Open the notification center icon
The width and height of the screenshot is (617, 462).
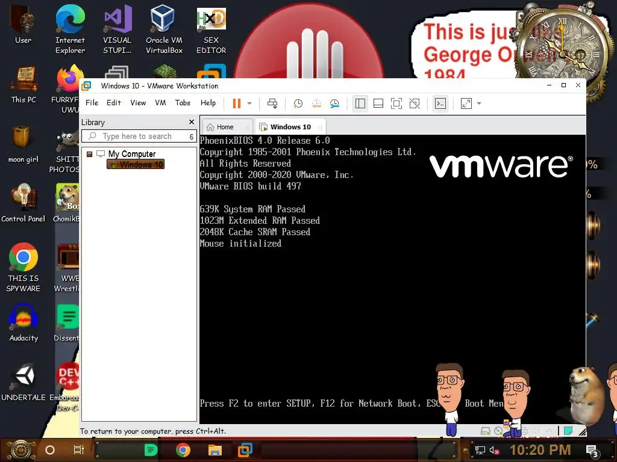coord(592,451)
